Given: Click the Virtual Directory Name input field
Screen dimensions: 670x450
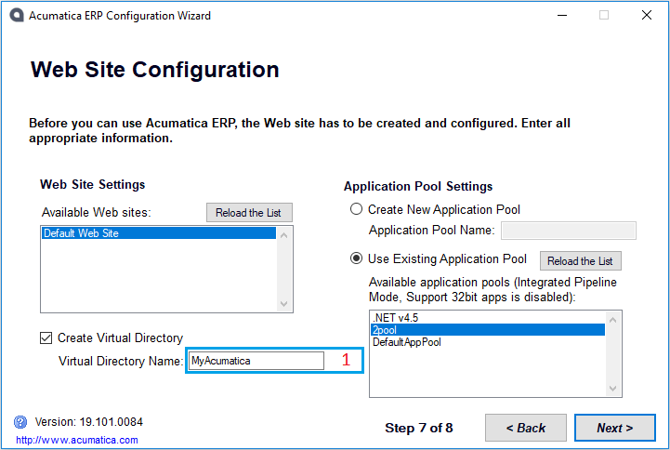Looking at the screenshot, I should pyautogui.click(x=256, y=361).
